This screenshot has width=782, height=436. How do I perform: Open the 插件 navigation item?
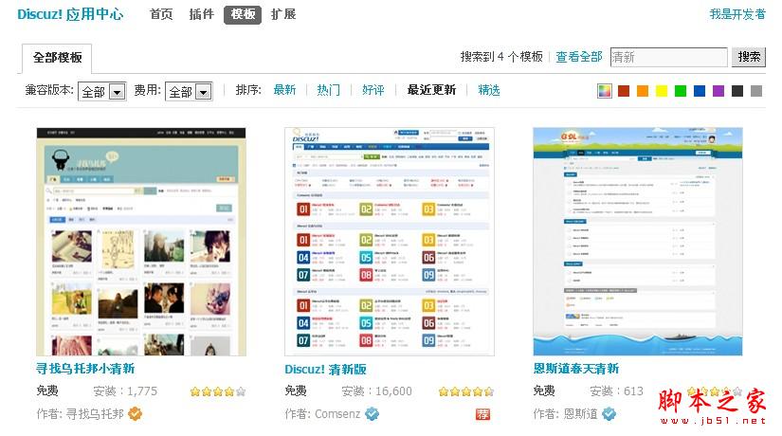[x=201, y=14]
